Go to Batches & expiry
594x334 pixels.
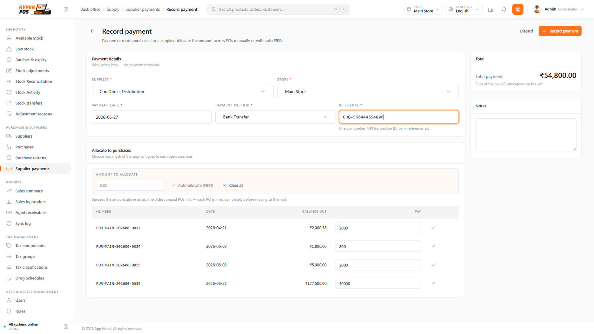click(x=37, y=60)
